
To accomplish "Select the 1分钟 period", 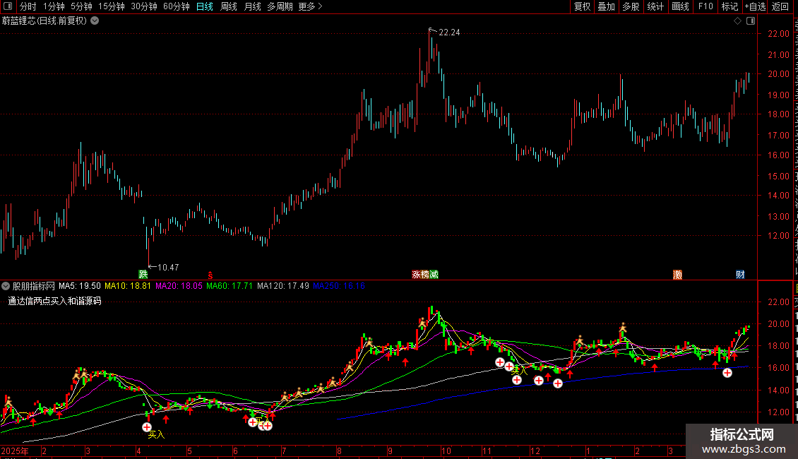I will 54,6.
